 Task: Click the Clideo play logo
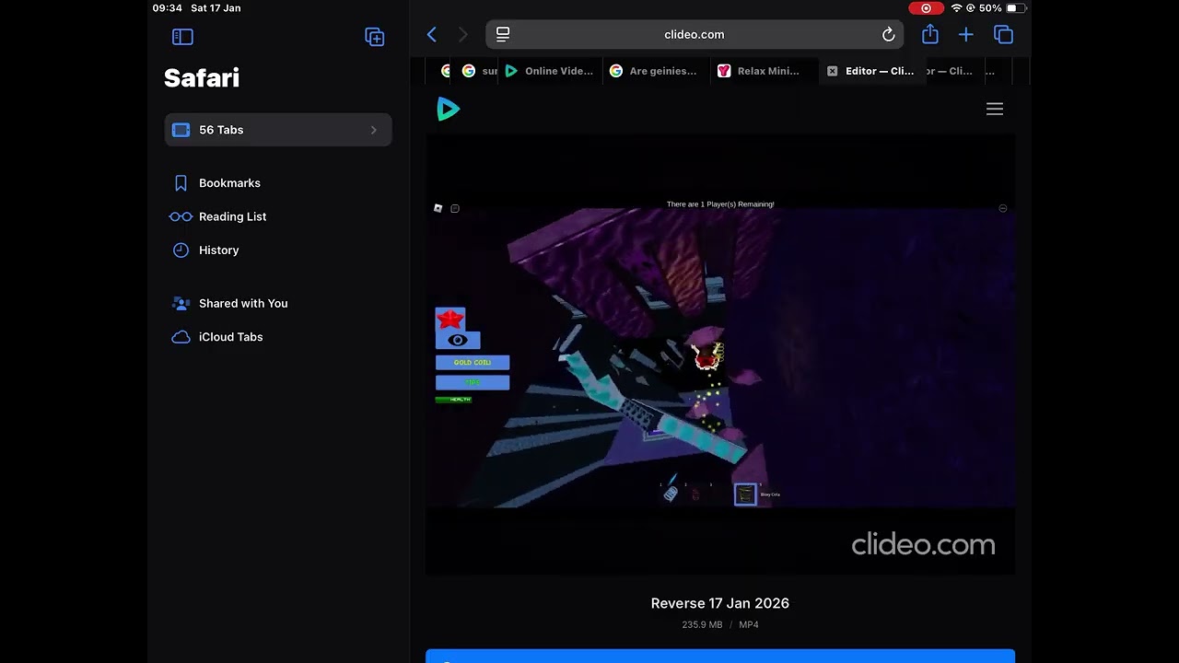449,109
